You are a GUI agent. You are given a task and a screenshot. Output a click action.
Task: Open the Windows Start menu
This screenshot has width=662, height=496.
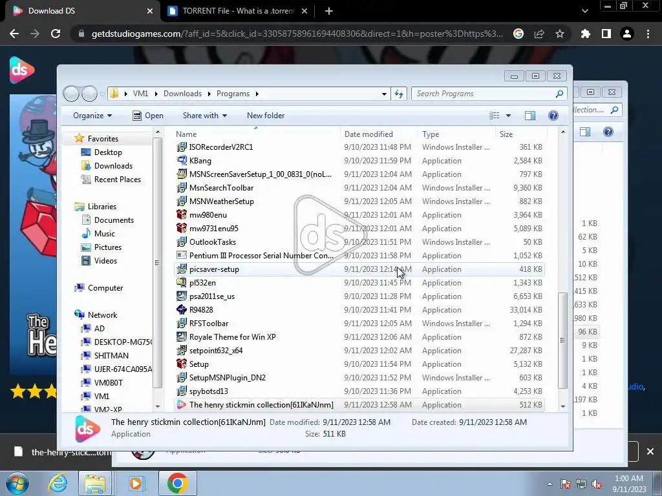coord(17,483)
